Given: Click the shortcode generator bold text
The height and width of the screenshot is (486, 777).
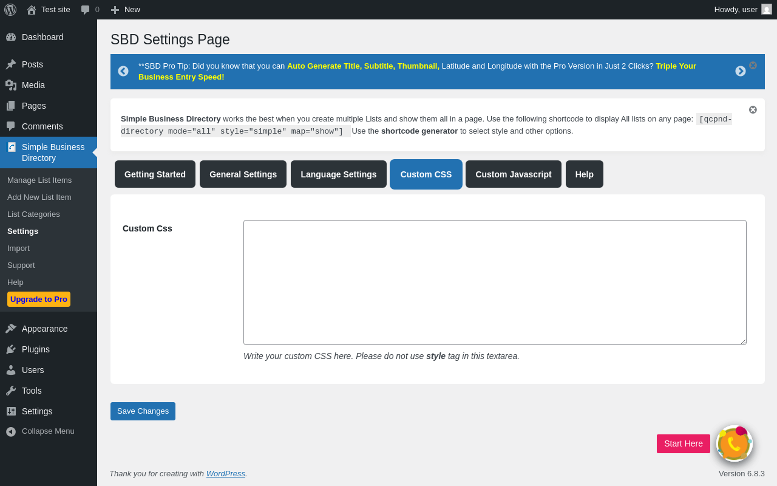Looking at the screenshot, I should pos(419,131).
